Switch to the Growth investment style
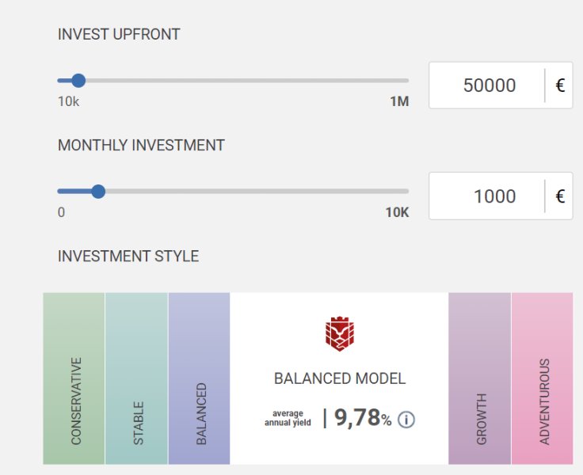The width and height of the screenshot is (583, 475). 480,378
